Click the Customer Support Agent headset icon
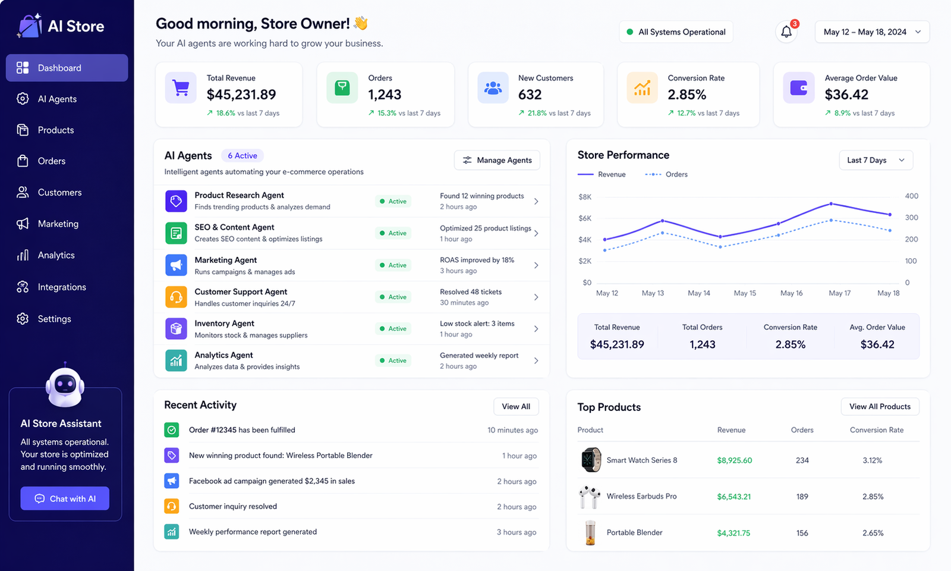 coord(176,297)
